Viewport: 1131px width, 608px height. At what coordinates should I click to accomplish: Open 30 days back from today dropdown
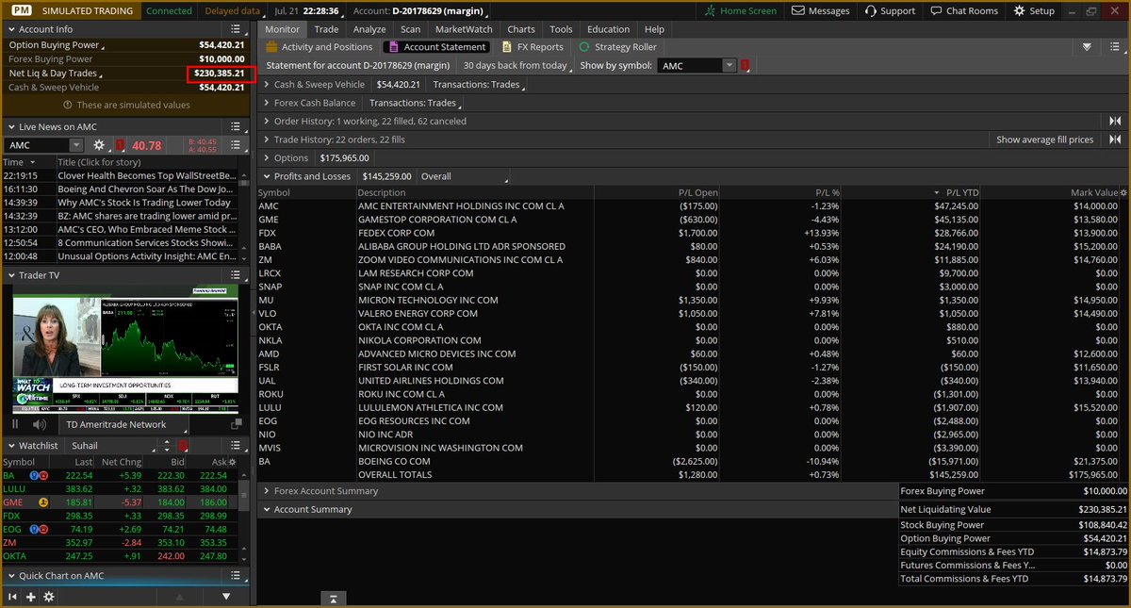(517, 66)
